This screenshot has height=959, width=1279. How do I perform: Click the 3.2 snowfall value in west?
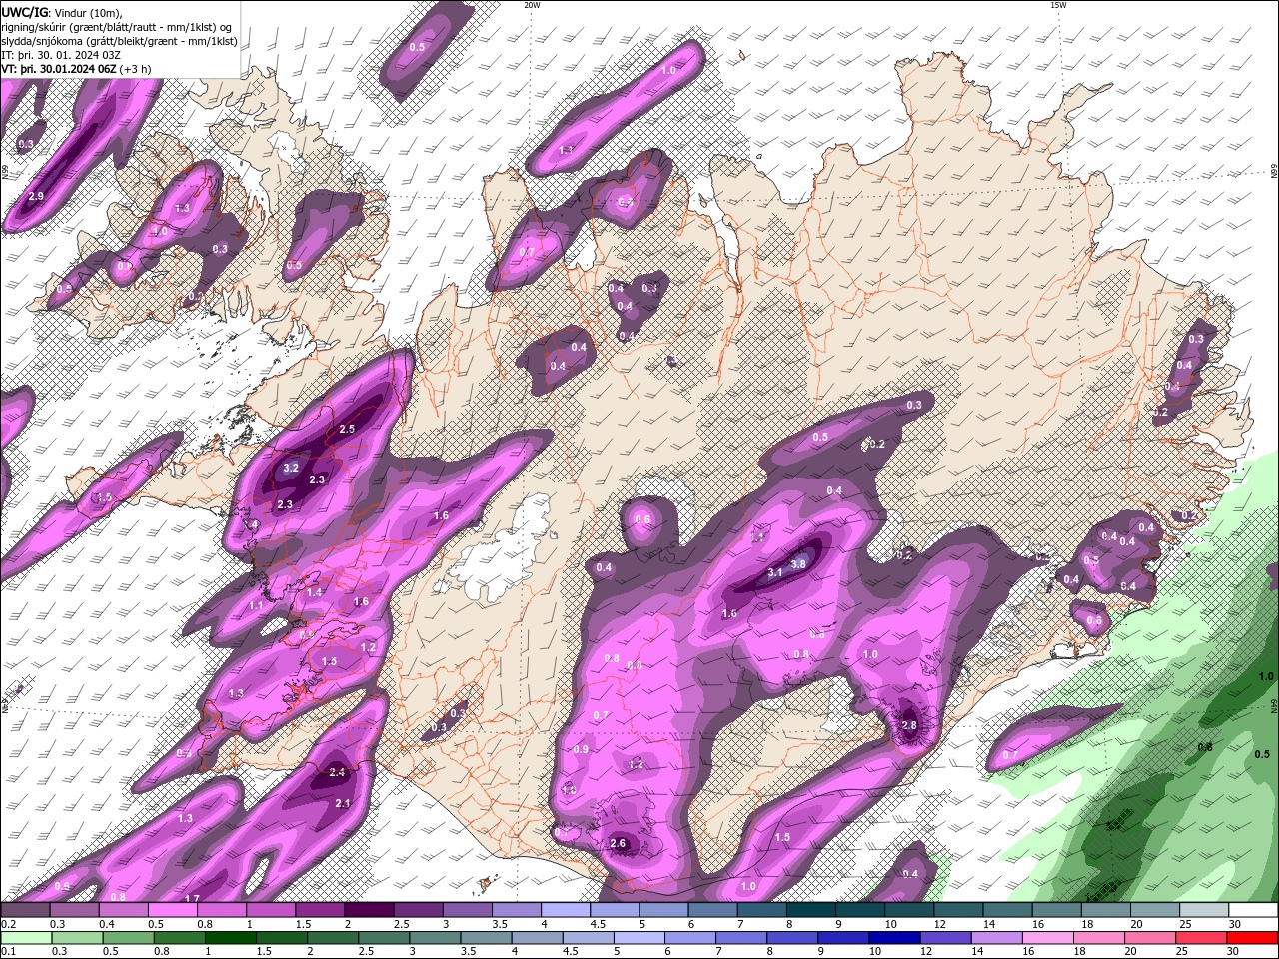[291, 468]
